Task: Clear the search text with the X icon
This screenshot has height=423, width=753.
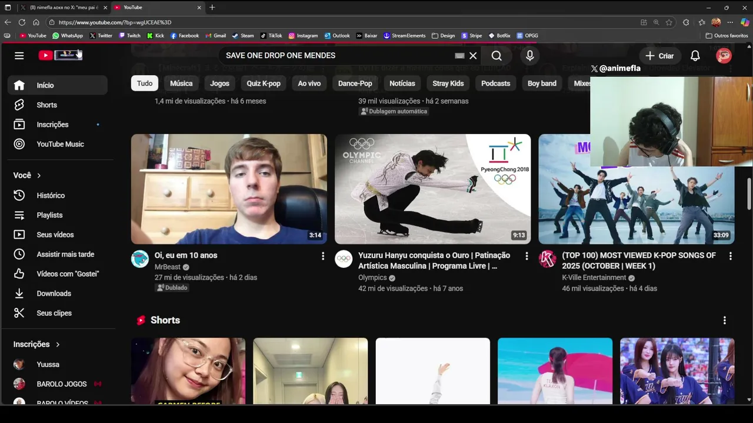Action: pyautogui.click(x=473, y=56)
